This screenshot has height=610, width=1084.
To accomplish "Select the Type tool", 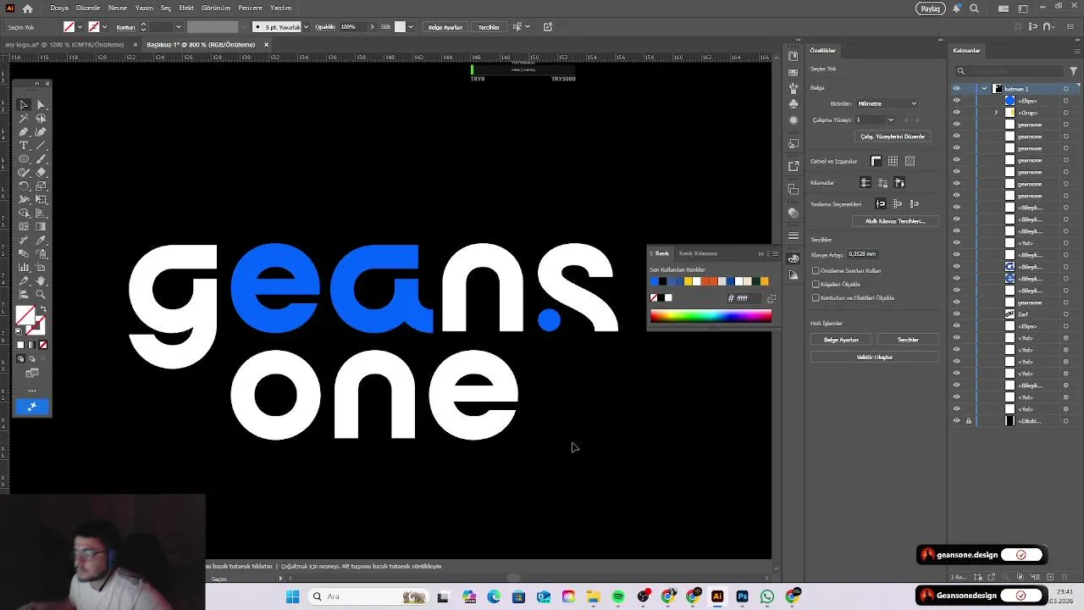I will (x=24, y=146).
